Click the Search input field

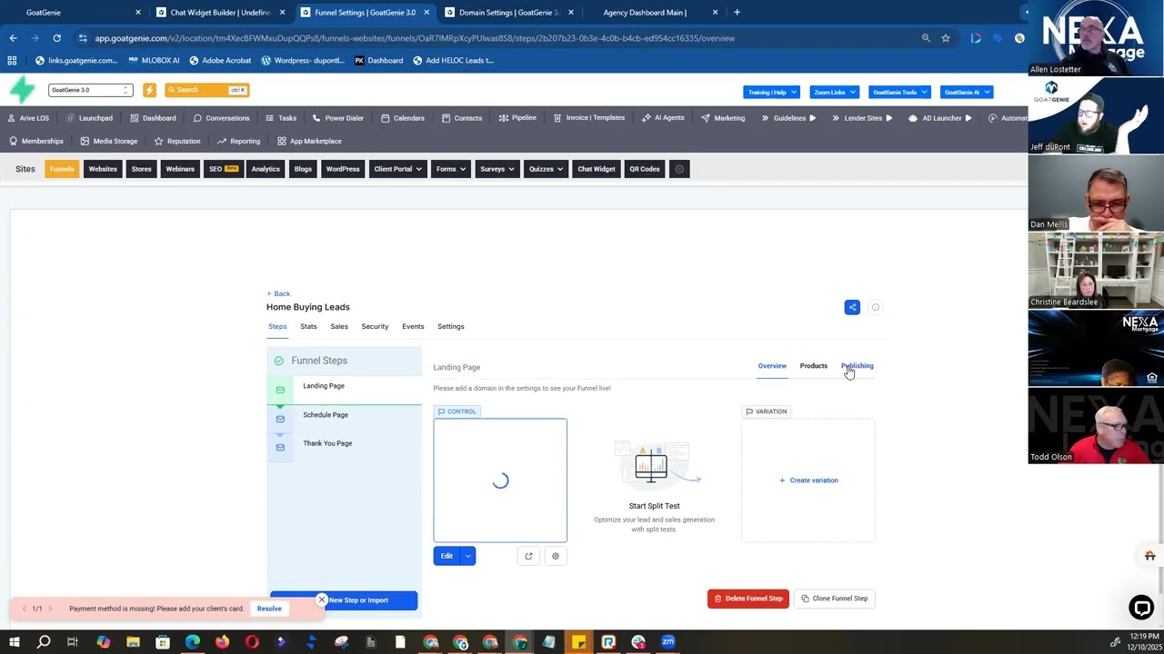click(x=206, y=90)
